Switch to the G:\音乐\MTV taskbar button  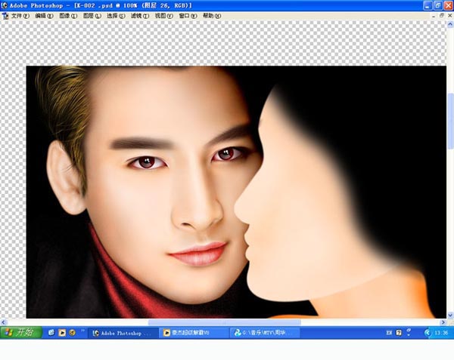[x=265, y=333]
